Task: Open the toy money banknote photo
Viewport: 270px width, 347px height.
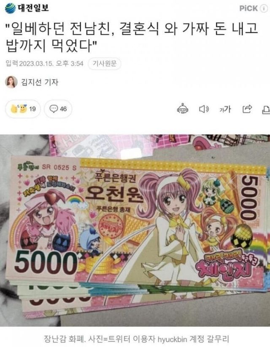Action: tap(135, 230)
